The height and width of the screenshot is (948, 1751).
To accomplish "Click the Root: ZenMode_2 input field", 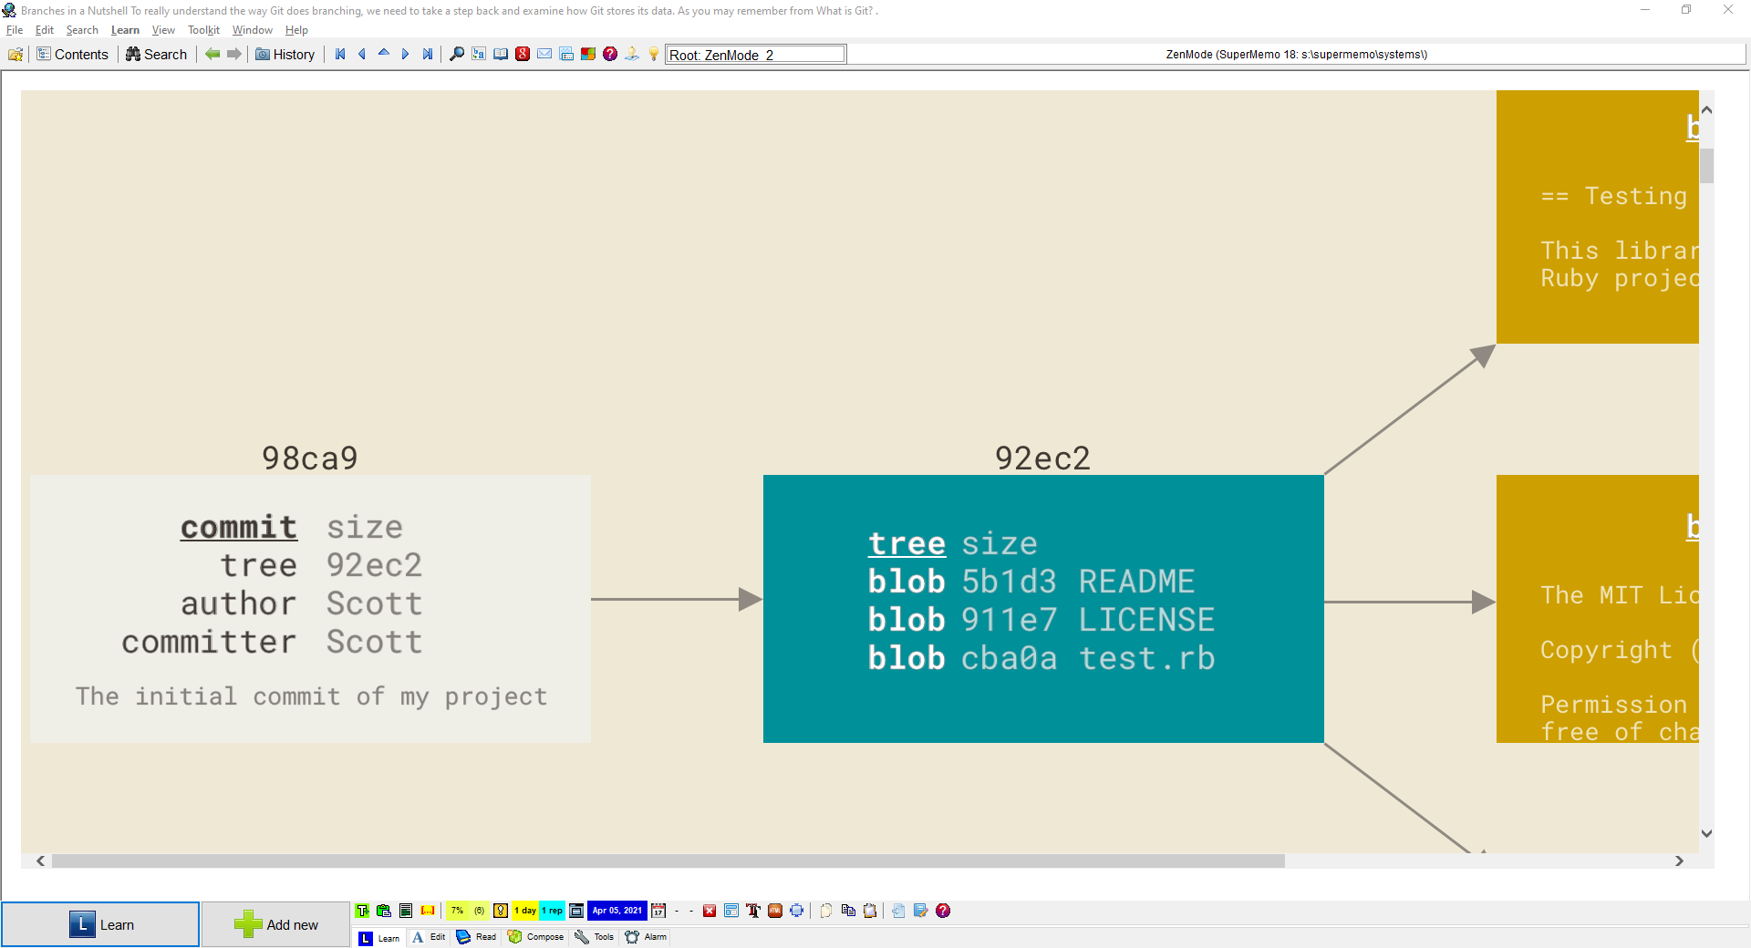I will (x=755, y=55).
